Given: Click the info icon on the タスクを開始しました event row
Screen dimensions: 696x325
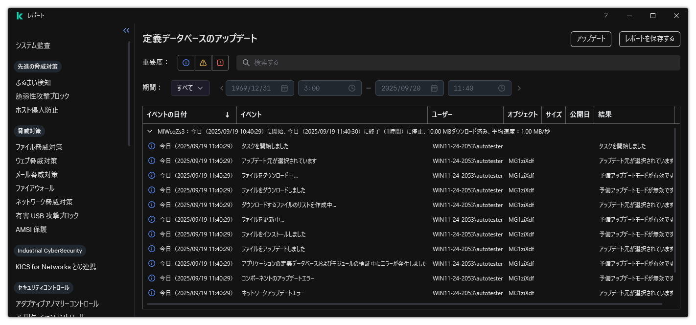Looking at the screenshot, I should click(x=152, y=146).
